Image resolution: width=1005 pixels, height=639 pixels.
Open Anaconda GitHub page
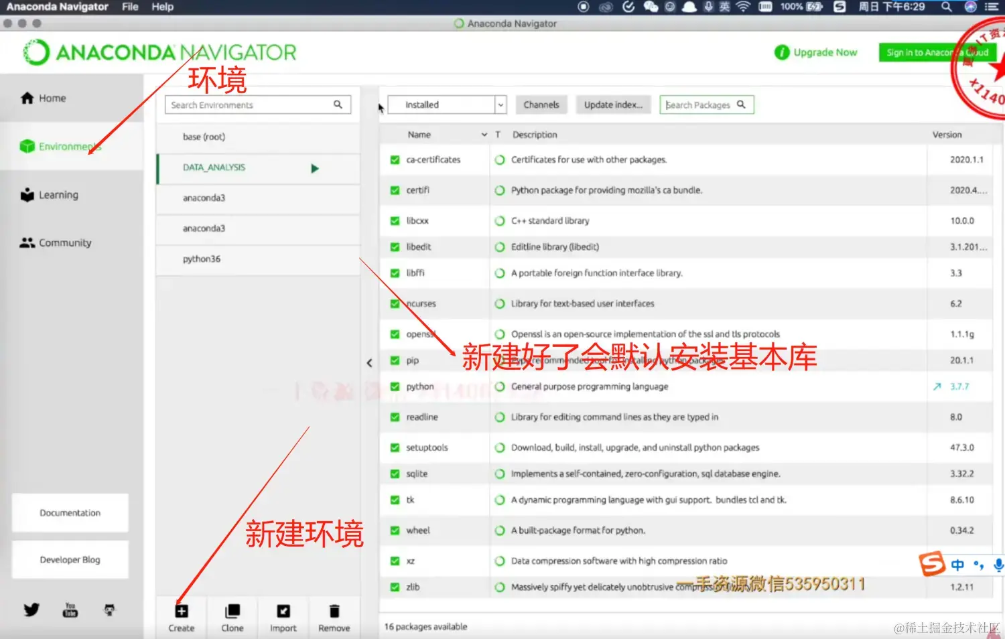point(109,610)
